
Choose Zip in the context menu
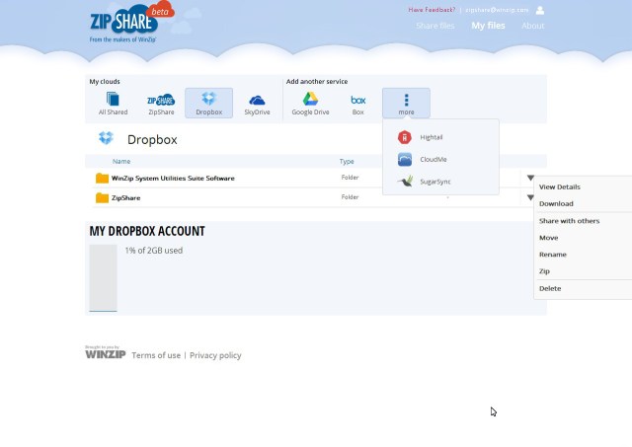[x=544, y=271]
